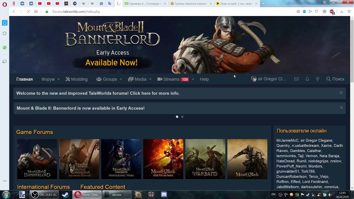354x199 pixels.
Task: Open the Modding section
Action: [77, 79]
